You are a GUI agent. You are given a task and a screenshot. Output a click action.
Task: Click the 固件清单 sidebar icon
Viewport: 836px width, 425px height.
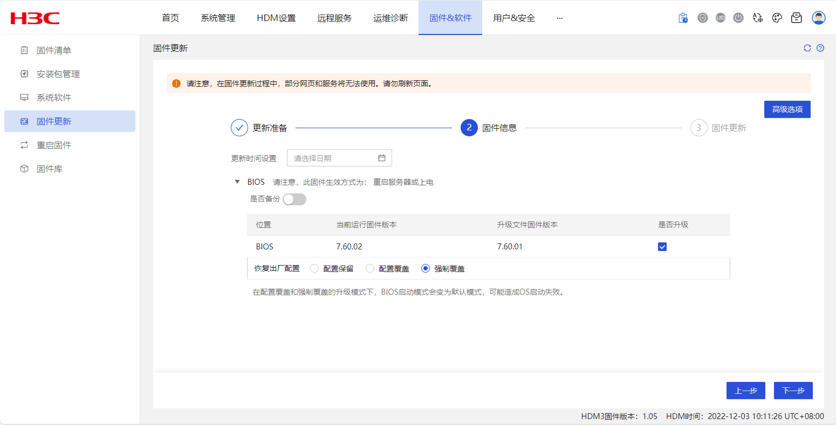tap(24, 50)
